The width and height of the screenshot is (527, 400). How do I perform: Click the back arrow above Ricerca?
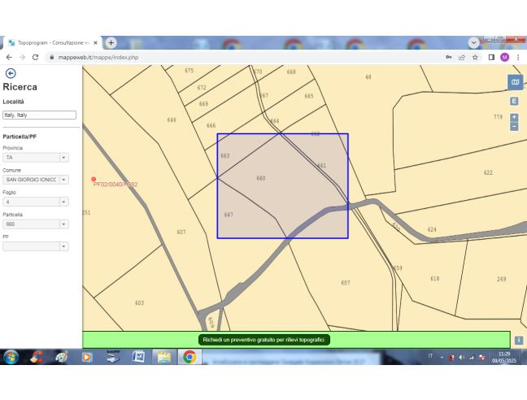(11, 73)
